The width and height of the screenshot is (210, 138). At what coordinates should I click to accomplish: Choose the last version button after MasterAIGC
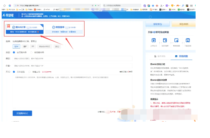pos(57,47)
